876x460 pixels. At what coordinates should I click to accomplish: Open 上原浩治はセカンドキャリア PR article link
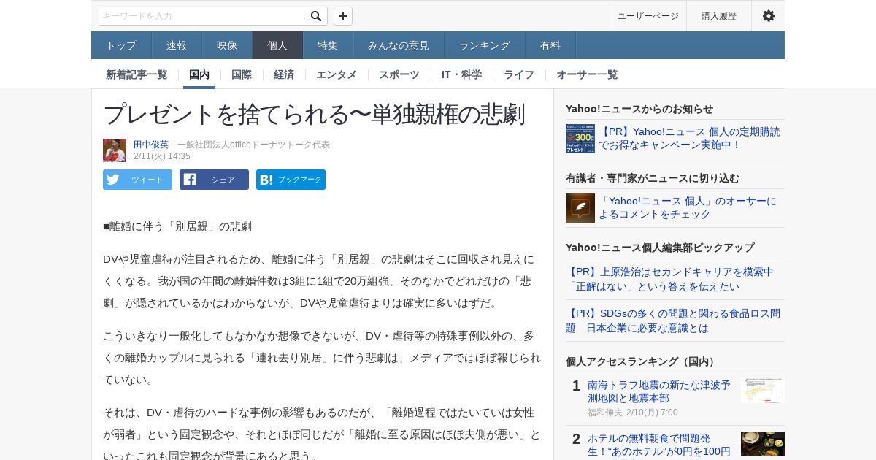pos(669,279)
